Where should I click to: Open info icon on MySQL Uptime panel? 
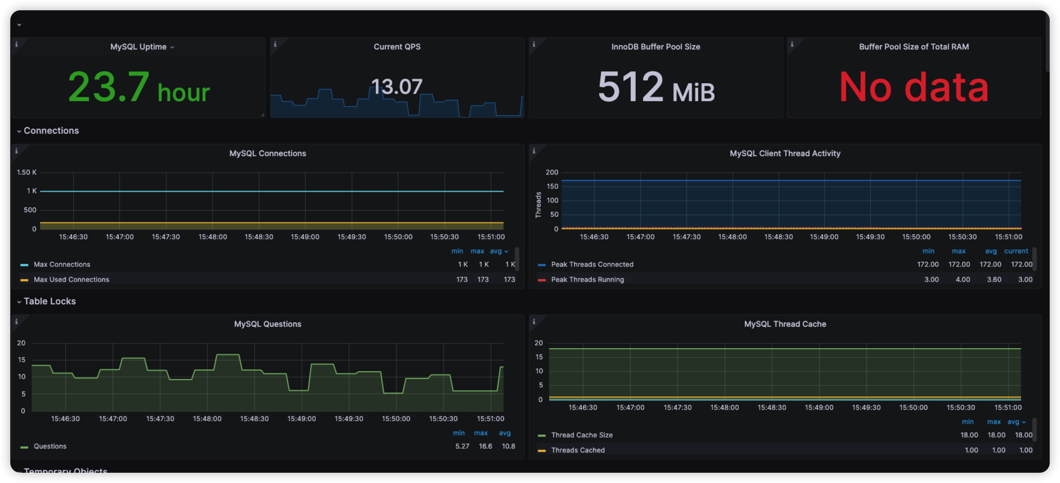tap(16, 44)
